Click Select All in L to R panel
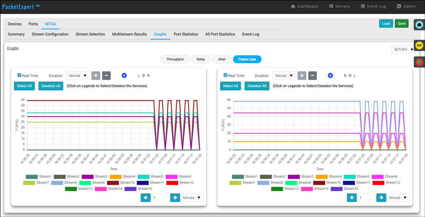The height and width of the screenshot is (217, 425). 25,86
